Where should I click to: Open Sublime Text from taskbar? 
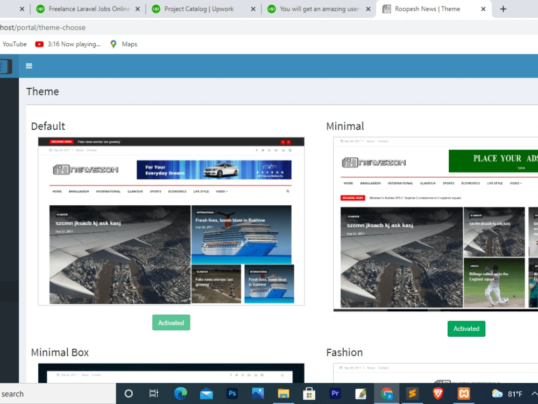coord(412,394)
